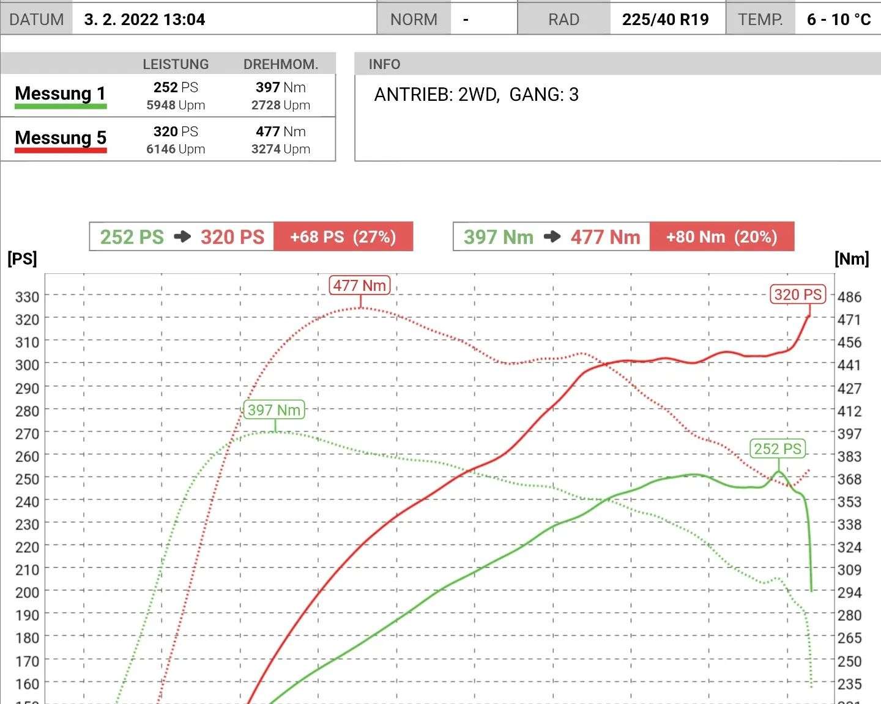Viewport: 881px width, 704px height.
Task: Click the red color bar under Messung 5
Action: [x=60, y=150]
